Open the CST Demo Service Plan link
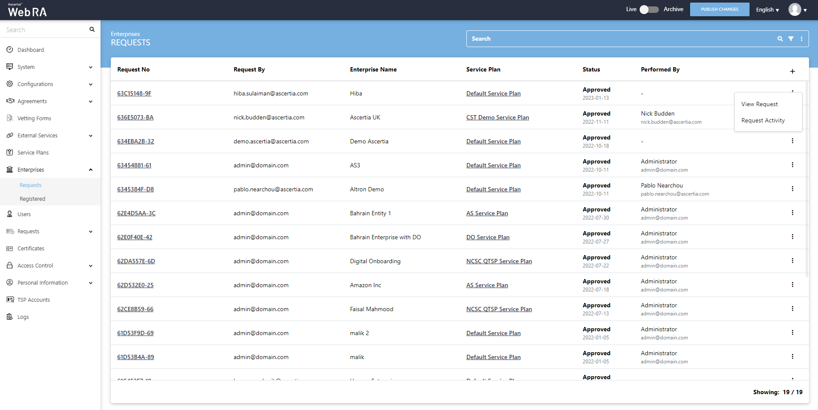Viewport: 818px width, 410px height. 497,117
